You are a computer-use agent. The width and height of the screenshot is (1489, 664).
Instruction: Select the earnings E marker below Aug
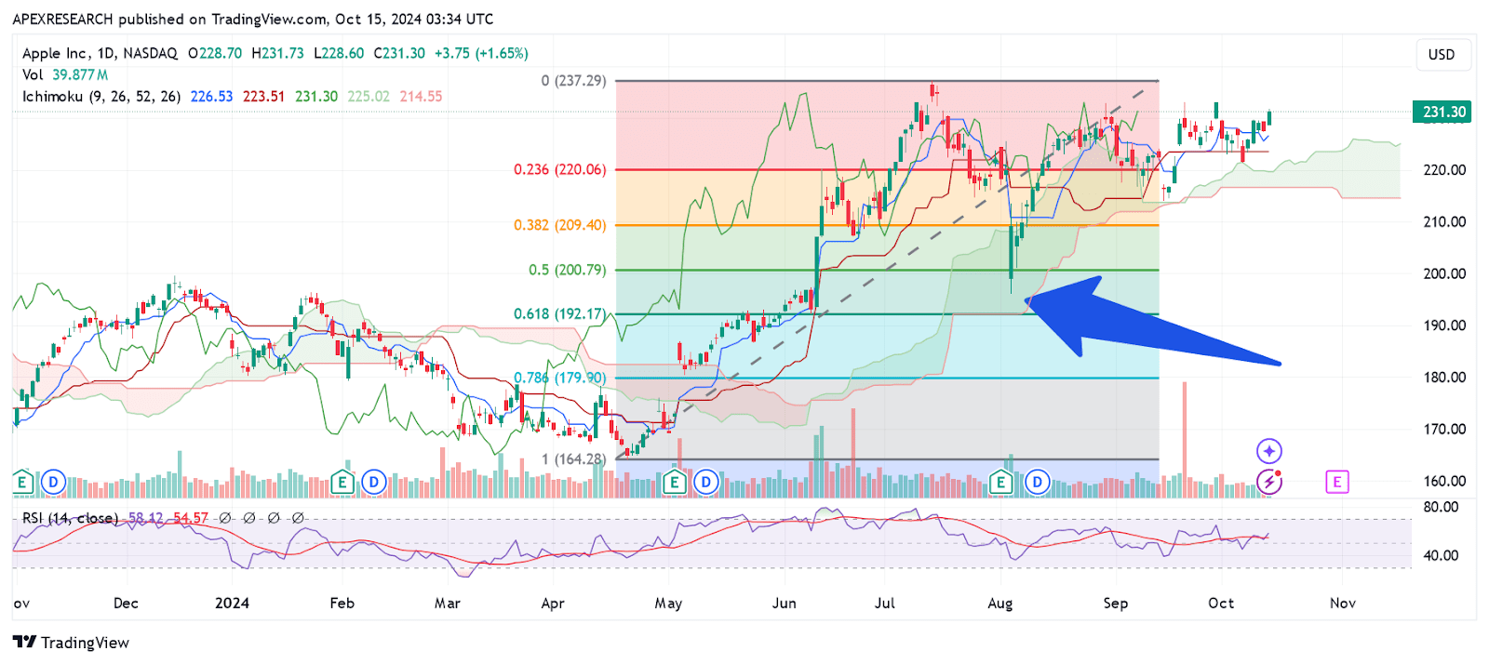1001,482
